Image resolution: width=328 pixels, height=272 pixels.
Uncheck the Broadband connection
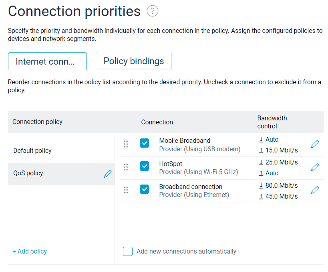coord(144,190)
